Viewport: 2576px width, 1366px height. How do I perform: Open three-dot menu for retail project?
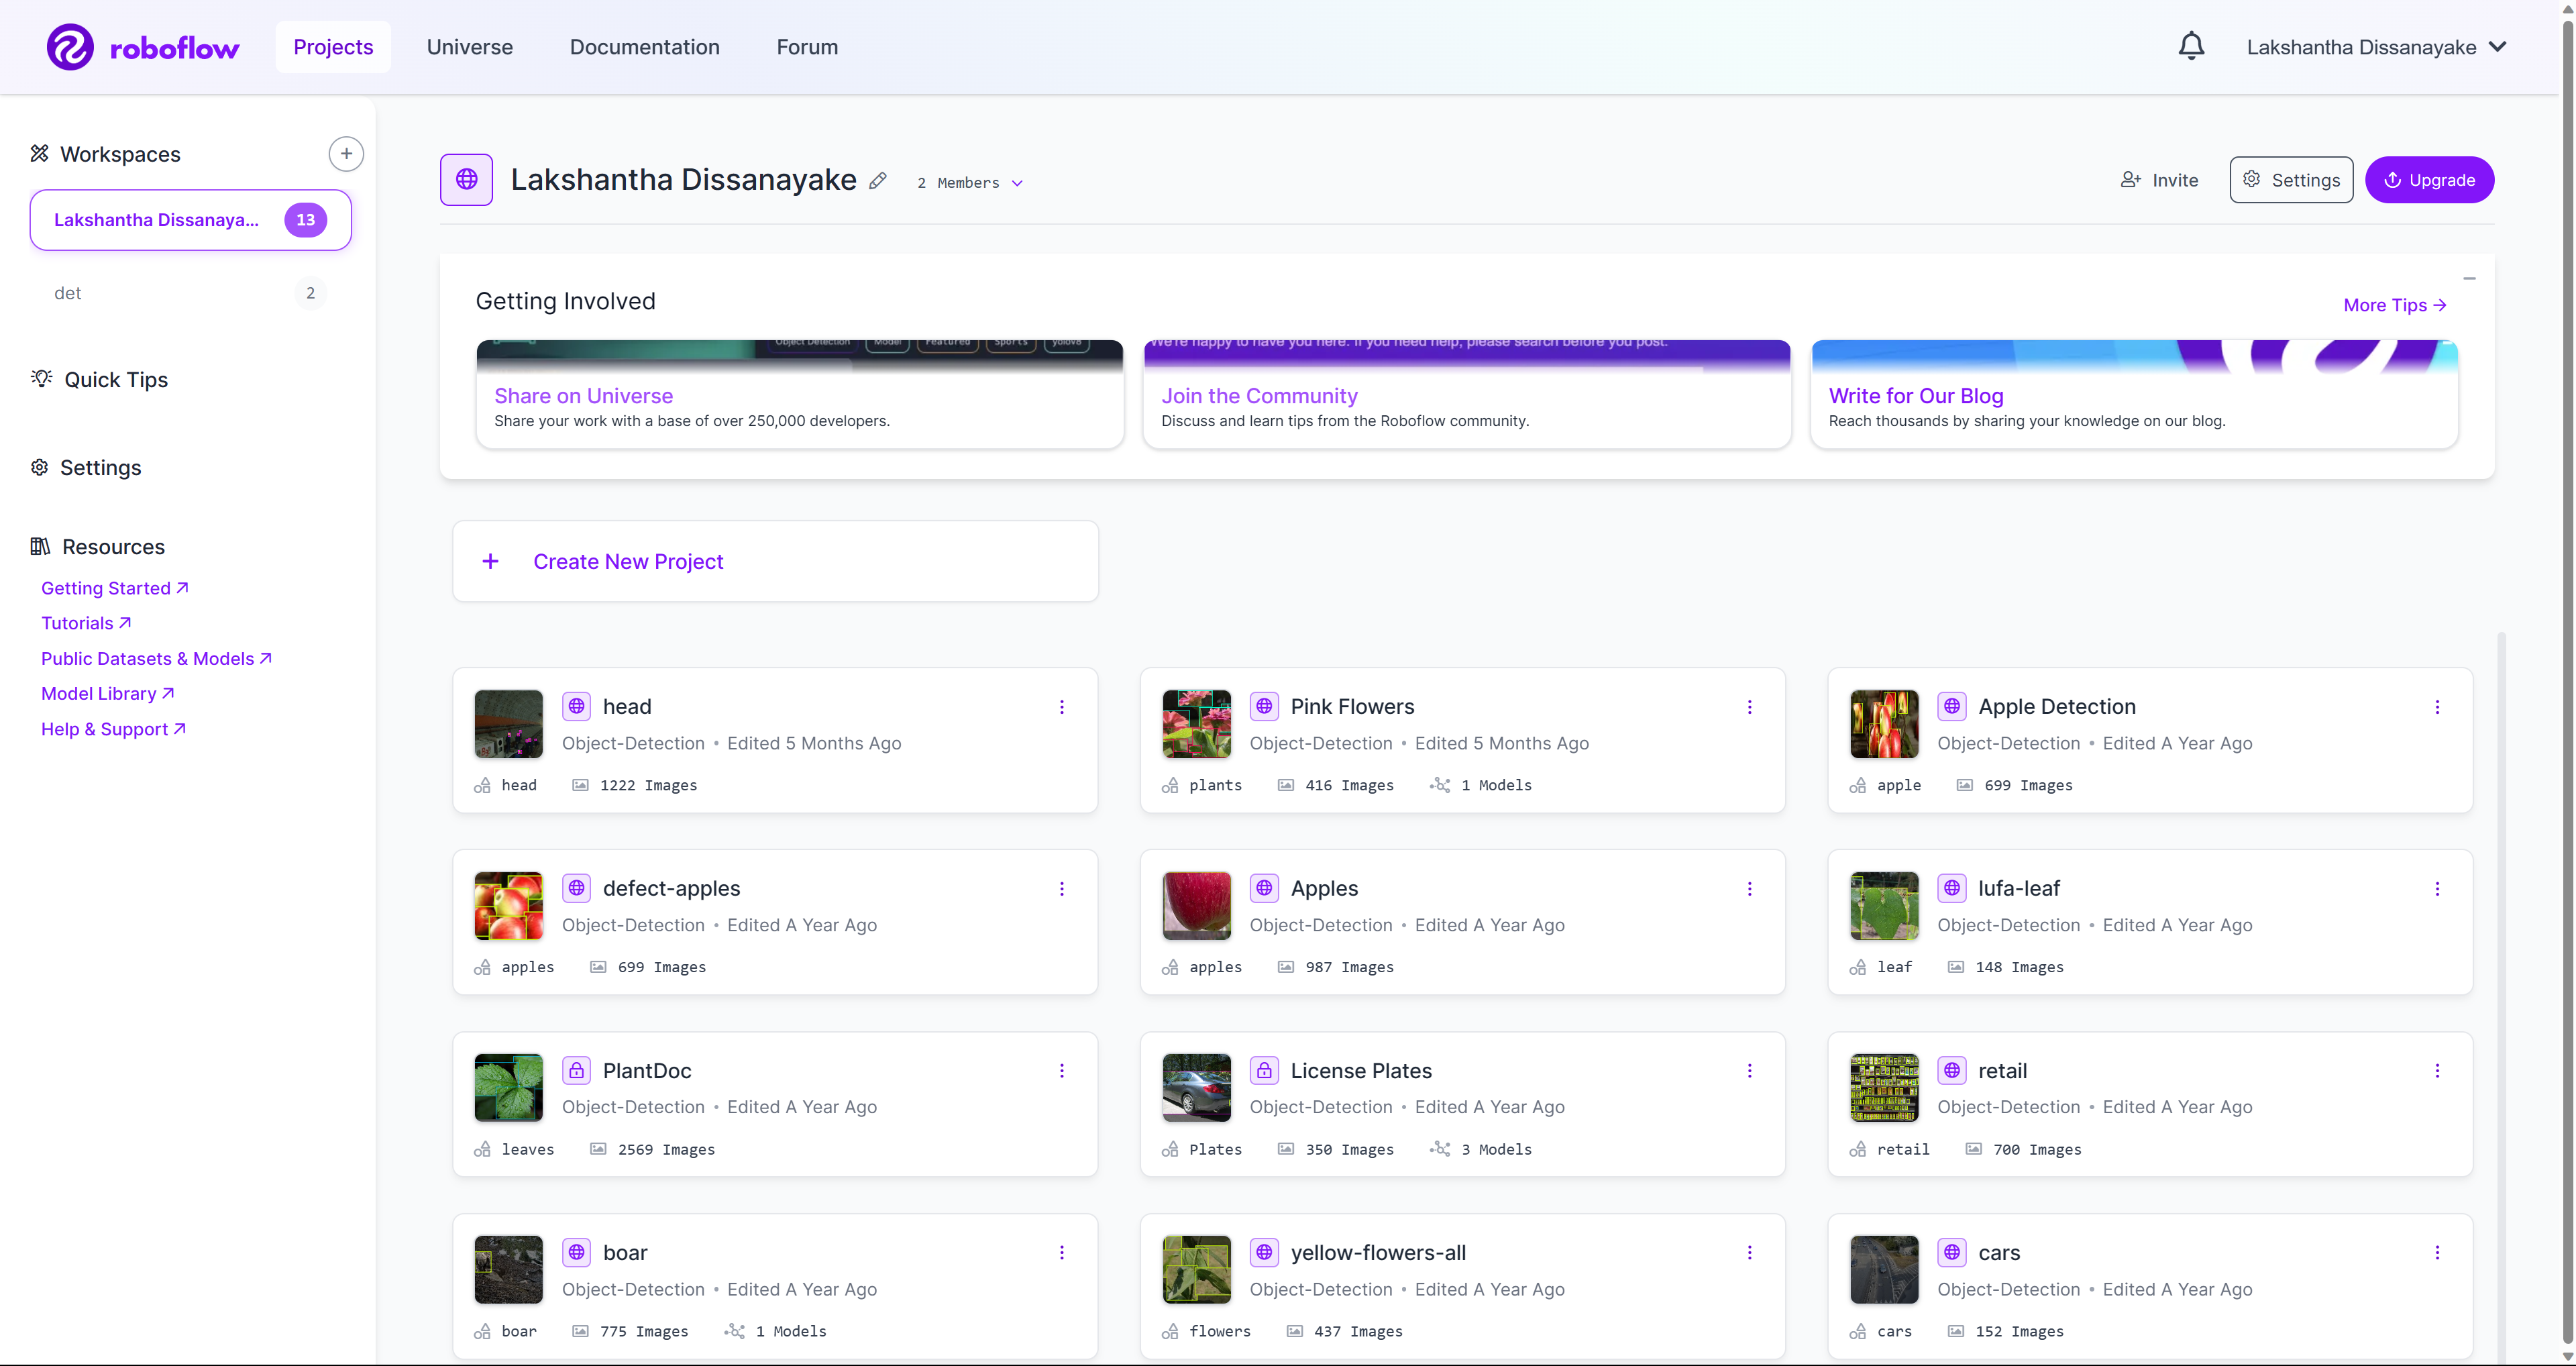(x=2437, y=1070)
